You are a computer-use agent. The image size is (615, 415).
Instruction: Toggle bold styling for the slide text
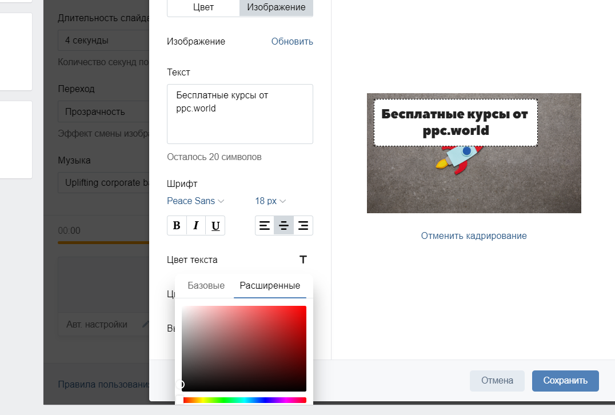pyautogui.click(x=177, y=225)
